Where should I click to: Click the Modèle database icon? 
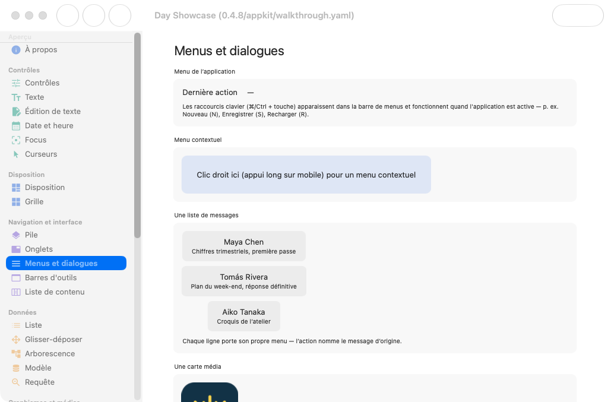tap(16, 368)
